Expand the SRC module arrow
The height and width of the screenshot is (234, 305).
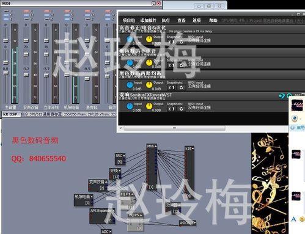pyautogui.click(x=124, y=156)
